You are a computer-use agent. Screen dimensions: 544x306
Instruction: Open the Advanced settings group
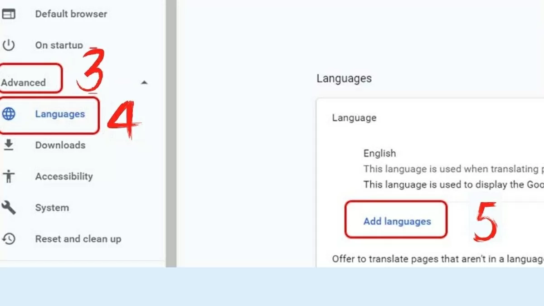point(24,83)
